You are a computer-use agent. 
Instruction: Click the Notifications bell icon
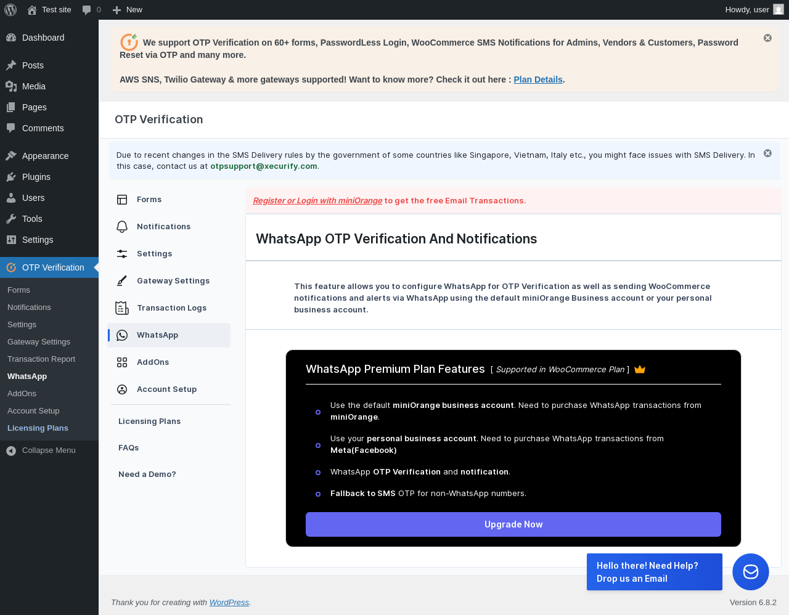click(122, 227)
